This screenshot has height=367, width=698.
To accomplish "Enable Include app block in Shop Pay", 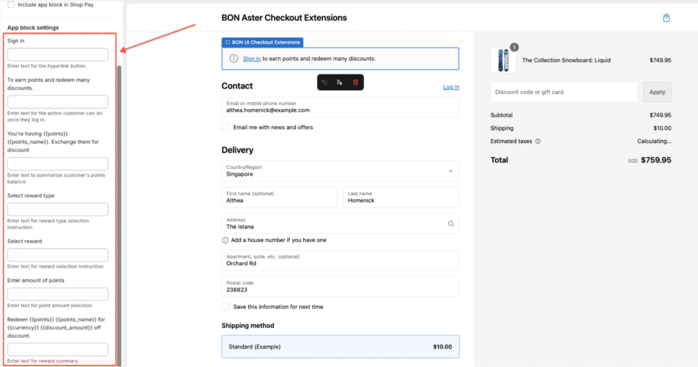I will click(x=11, y=4).
